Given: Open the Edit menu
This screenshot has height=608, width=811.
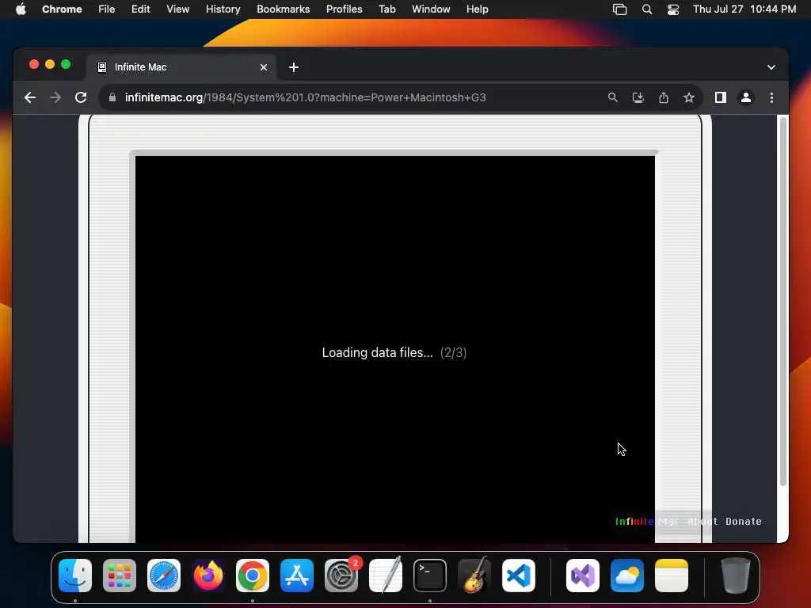Looking at the screenshot, I should point(140,9).
